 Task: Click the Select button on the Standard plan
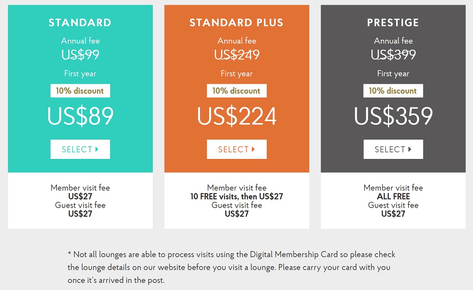(x=80, y=149)
